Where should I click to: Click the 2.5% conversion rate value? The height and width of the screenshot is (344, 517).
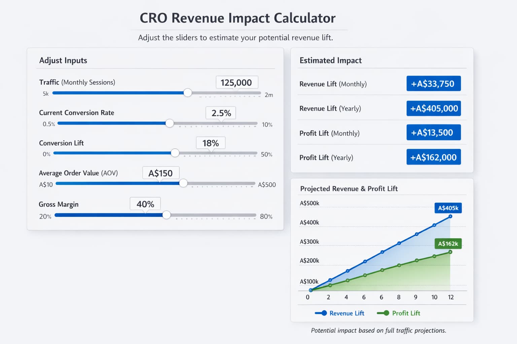click(x=221, y=113)
